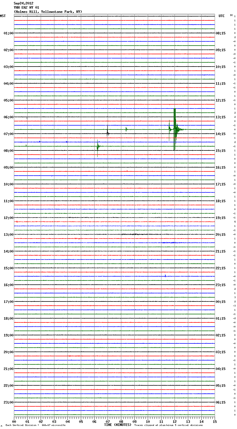237x429 pixels.
Task: Click the 18:00 MST time label
Action: coord(9,319)
